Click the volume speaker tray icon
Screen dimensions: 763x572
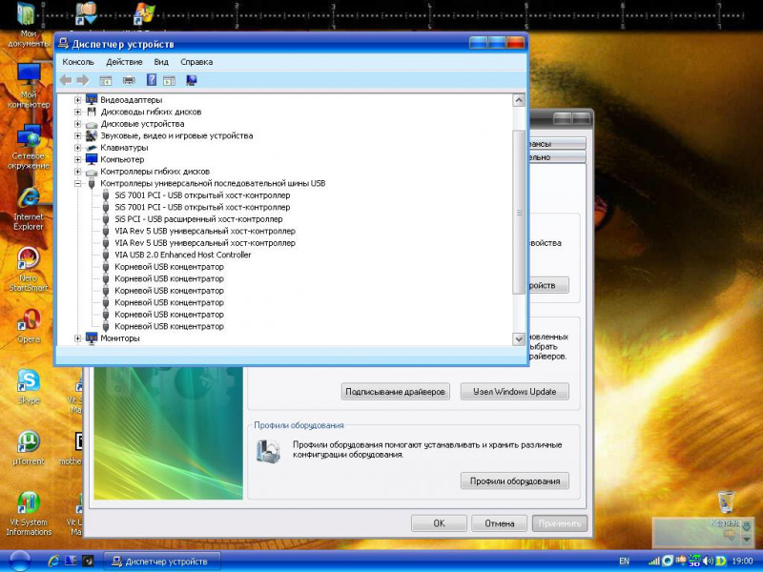click(710, 561)
